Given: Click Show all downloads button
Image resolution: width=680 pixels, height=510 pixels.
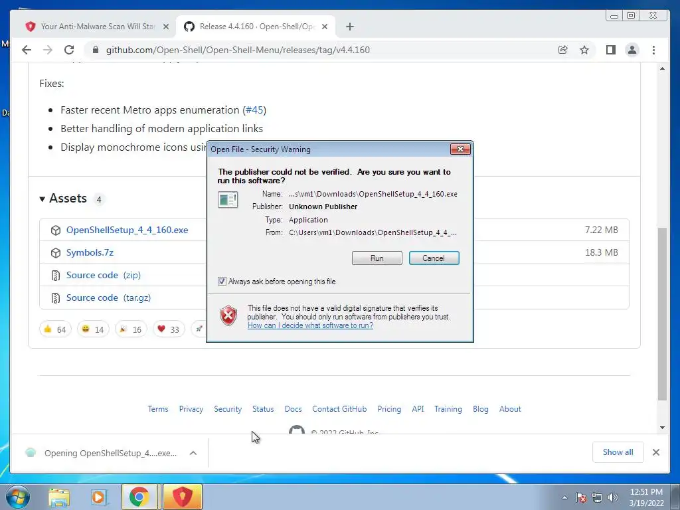Looking at the screenshot, I should coord(618,452).
